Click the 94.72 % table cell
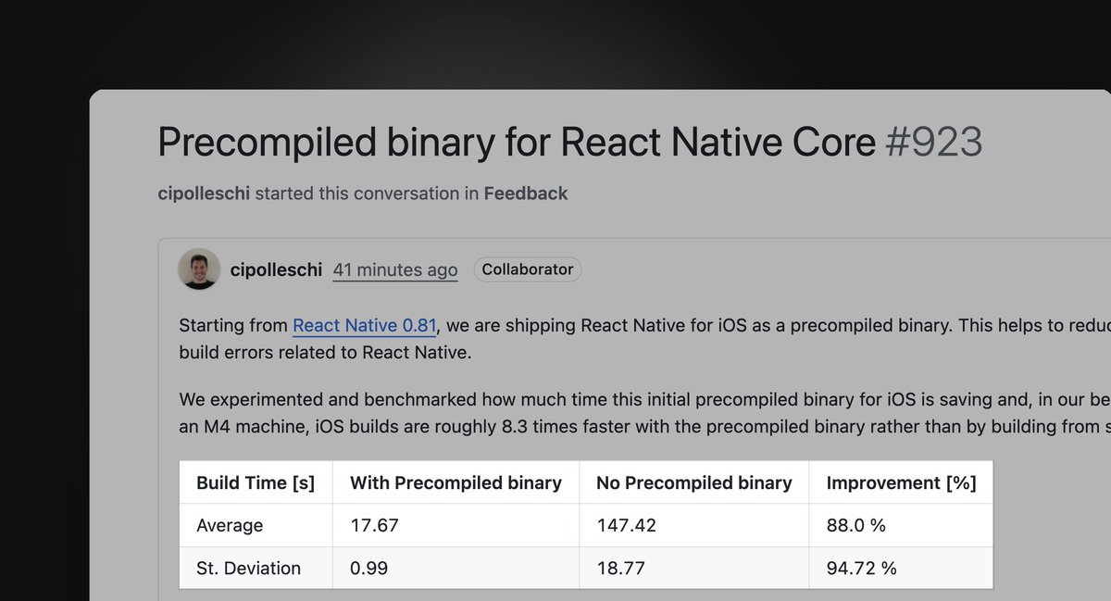The width and height of the screenshot is (1111, 601). (901, 568)
